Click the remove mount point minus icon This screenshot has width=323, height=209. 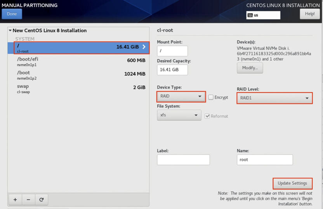[28, 200]
